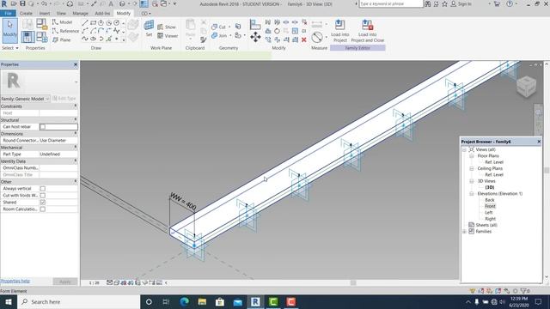
Task: Click the Cut geometry tool
Action: pyautogui.click(x=218, y=27)
